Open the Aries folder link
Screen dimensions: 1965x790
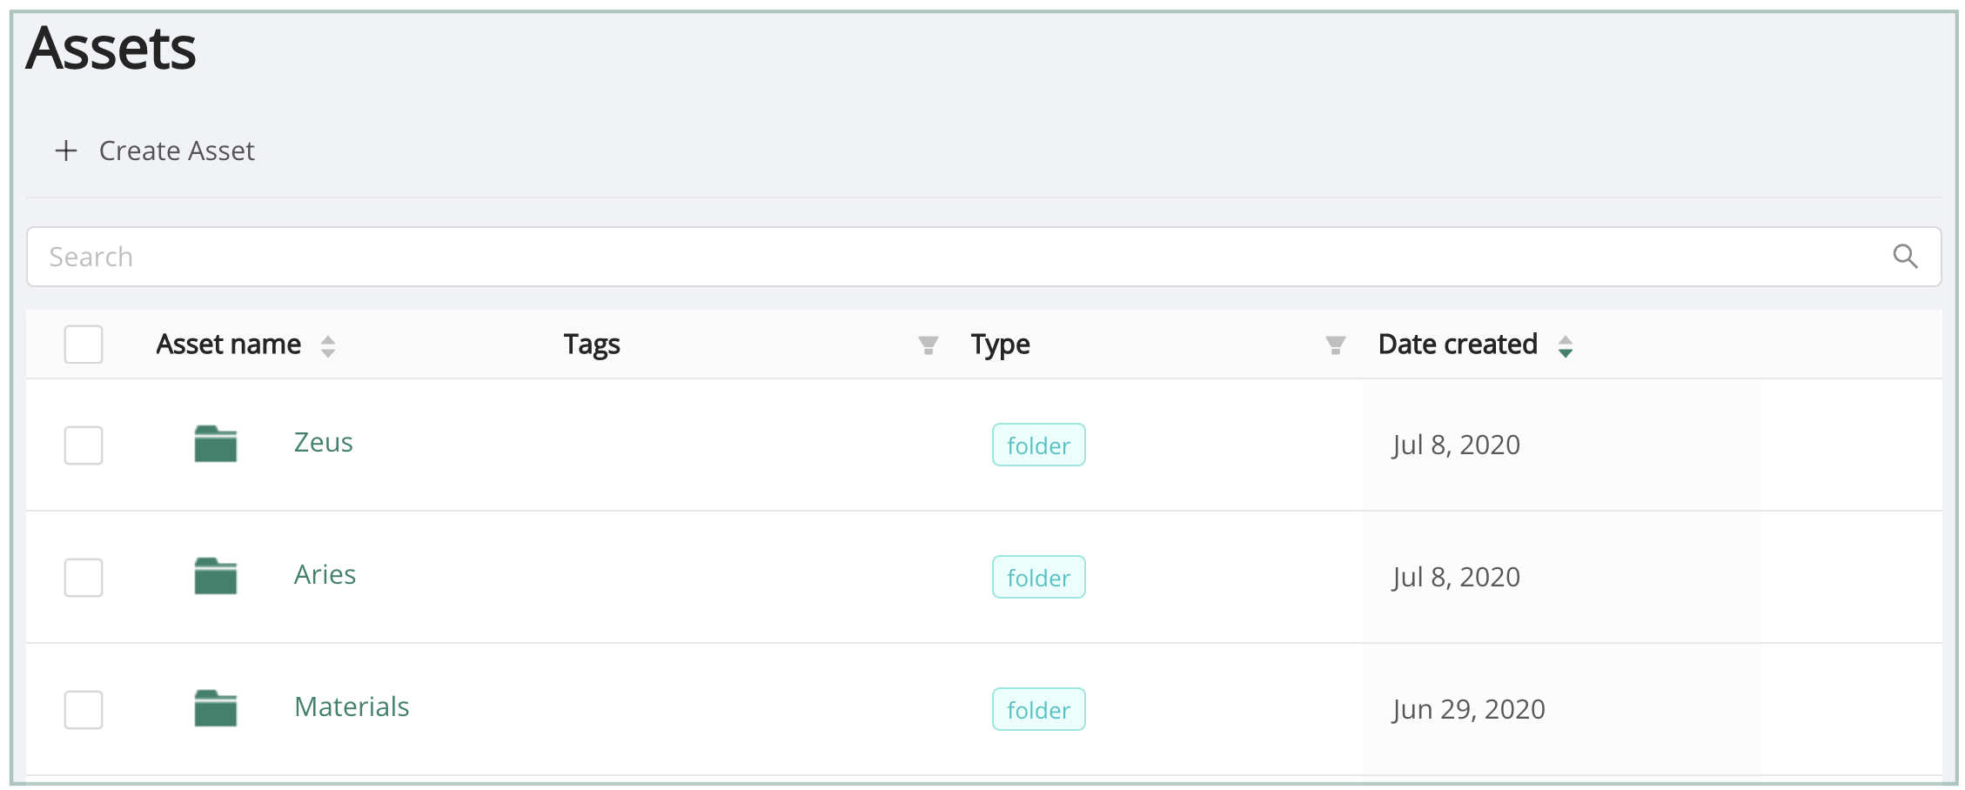tap(325, 575)
